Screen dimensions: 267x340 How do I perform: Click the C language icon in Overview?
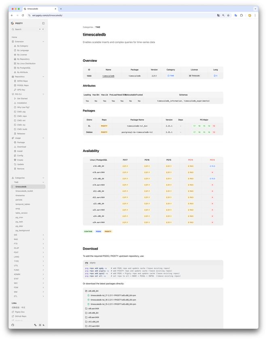click(x=214, y=76)
